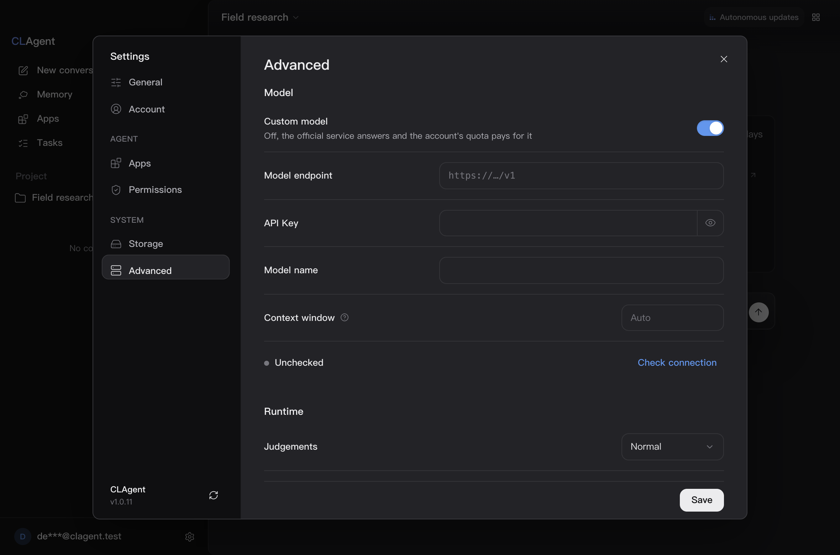Click the Permissions shield icon
840x555 pixels.
pyautogui.click(x=116, y=190)
